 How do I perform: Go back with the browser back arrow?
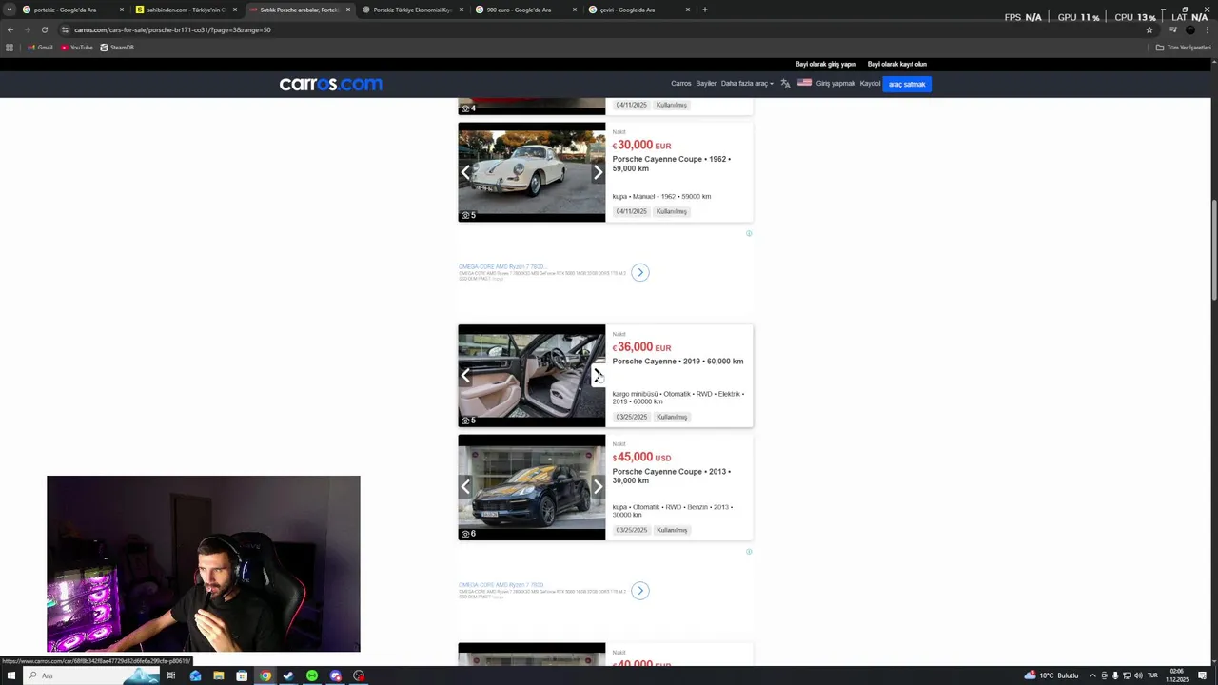coord(10,29)
